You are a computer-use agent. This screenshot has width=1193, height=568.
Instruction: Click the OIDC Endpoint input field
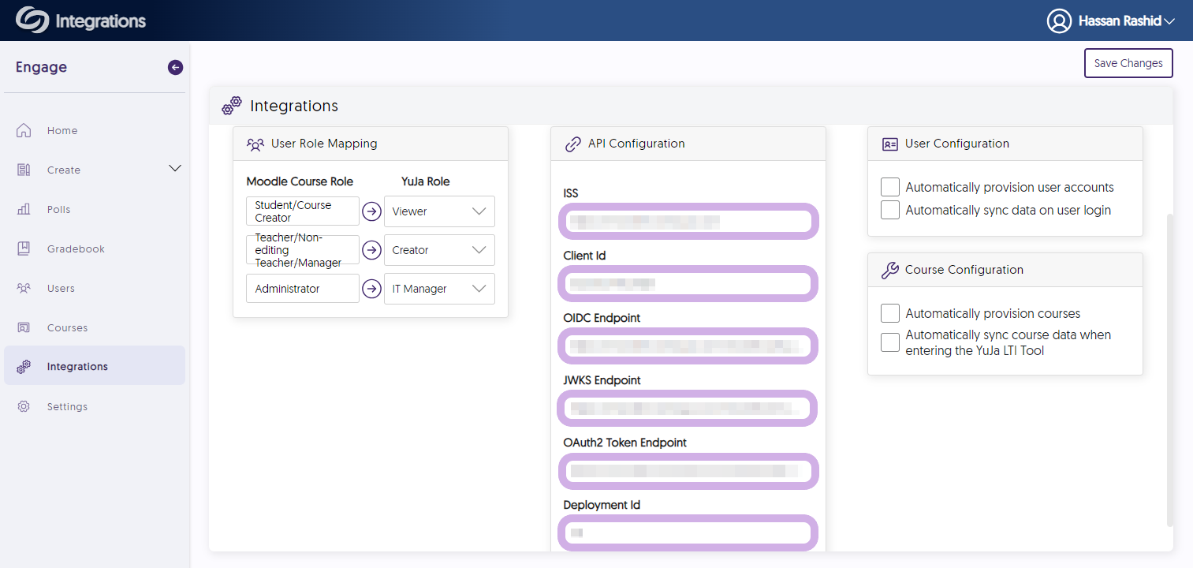point(688,346)
